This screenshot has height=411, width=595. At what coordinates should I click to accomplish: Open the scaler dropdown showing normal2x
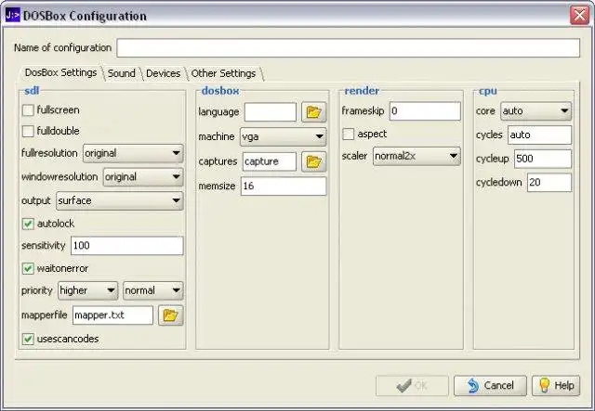[x=416, y=157]
